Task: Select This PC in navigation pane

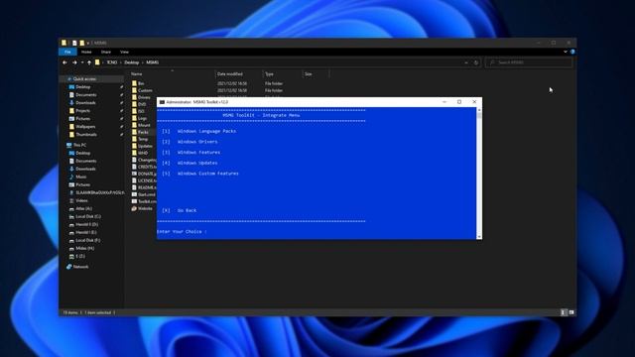Action: (79, 145)
